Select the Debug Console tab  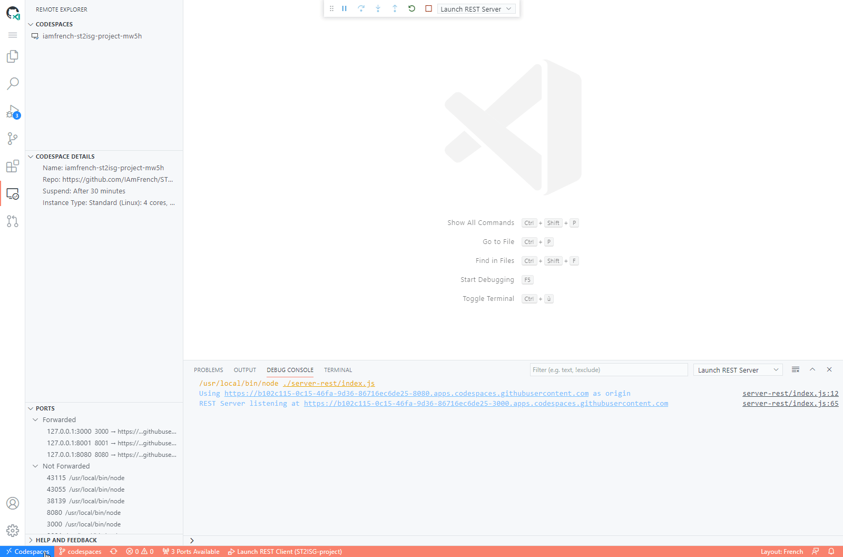290,370
